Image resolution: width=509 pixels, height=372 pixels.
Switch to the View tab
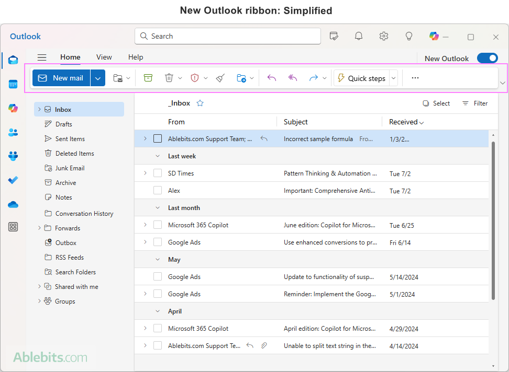tap(104, 57)
